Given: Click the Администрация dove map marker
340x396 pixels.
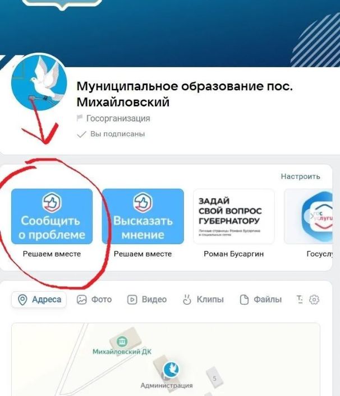Looking at the screenshot, I should pyautogui.click(x=171, y=369).
